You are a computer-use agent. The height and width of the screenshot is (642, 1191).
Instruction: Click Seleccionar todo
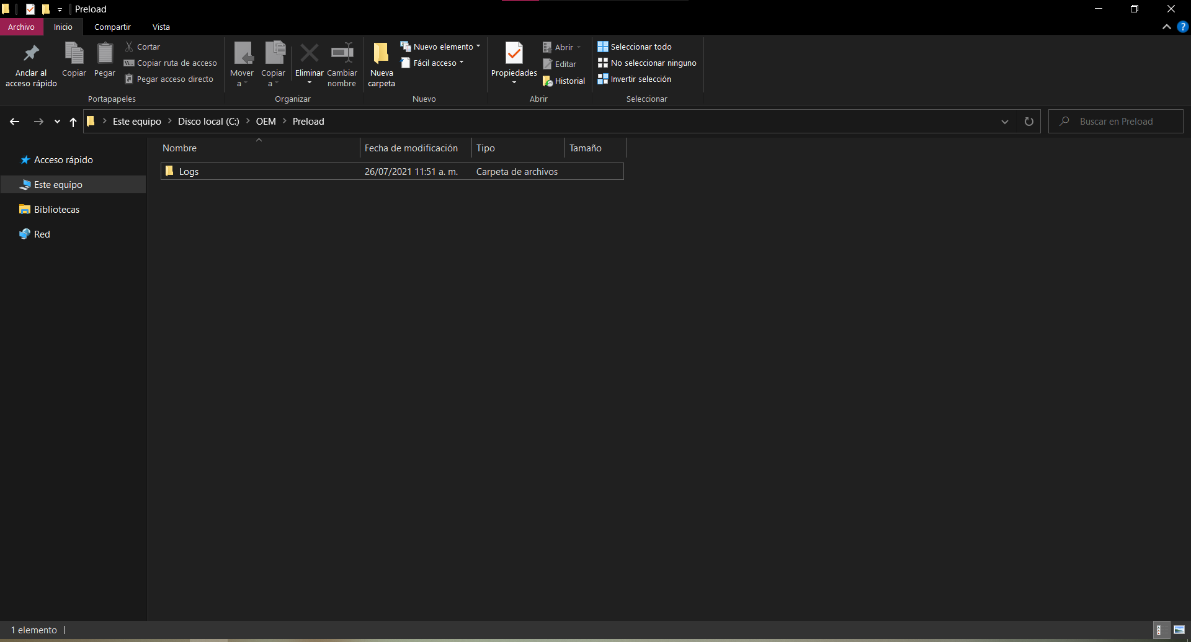click(635, 47)
